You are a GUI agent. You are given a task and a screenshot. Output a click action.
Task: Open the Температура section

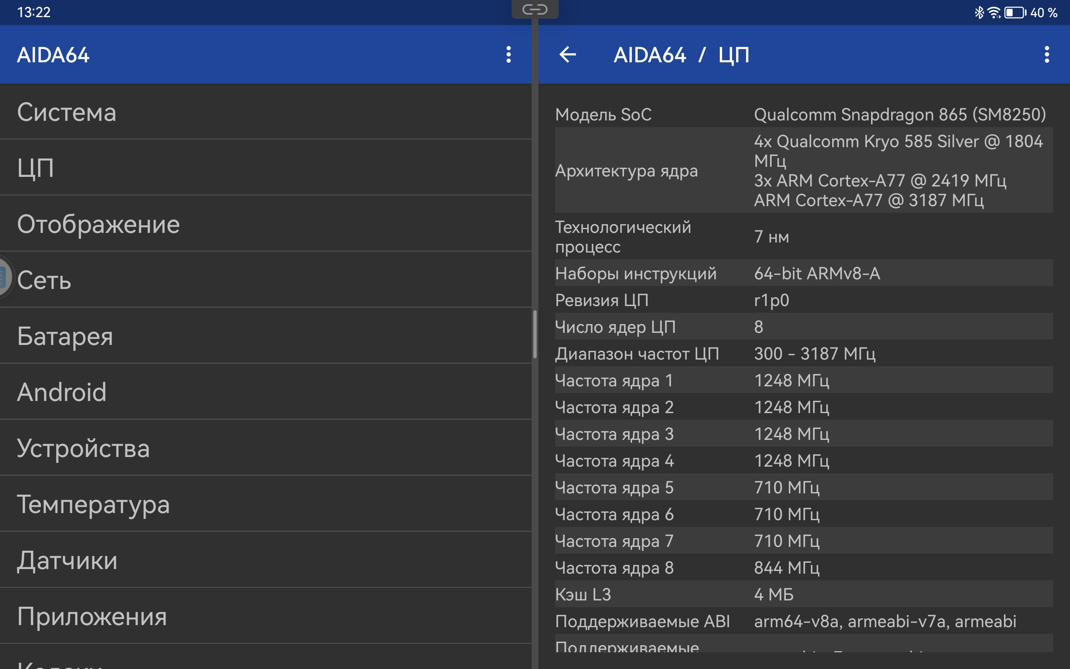[x=266, y=504]
